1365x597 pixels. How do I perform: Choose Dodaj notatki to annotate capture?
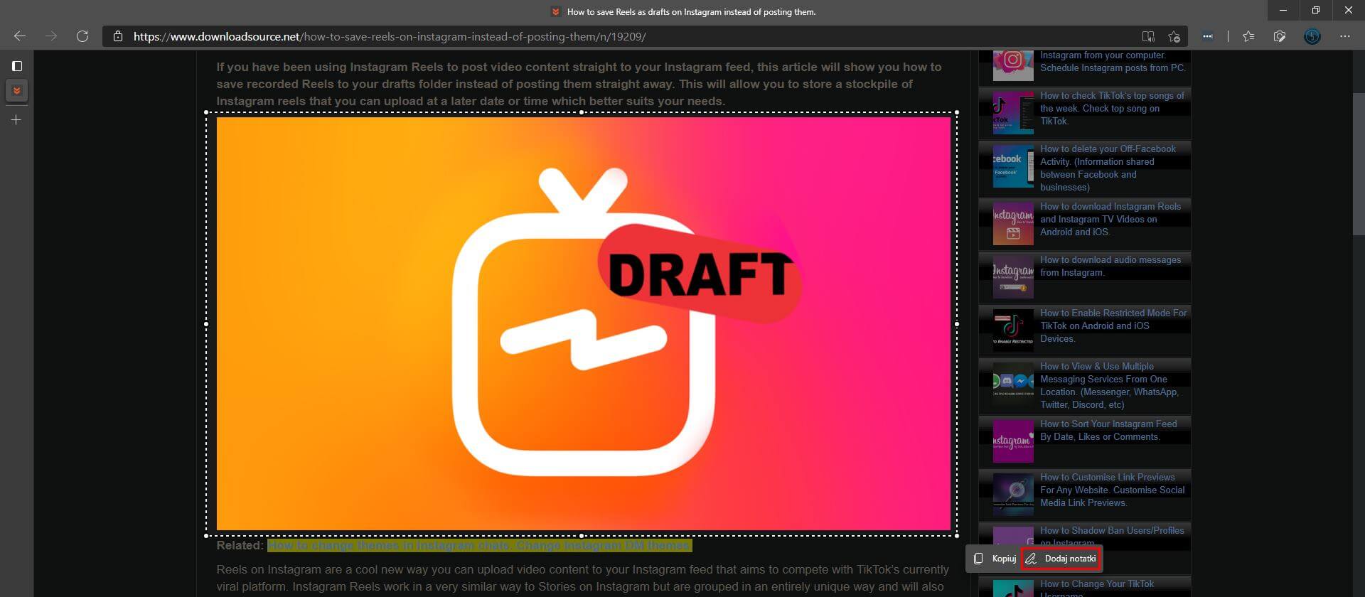click(x=1061, y=559)
